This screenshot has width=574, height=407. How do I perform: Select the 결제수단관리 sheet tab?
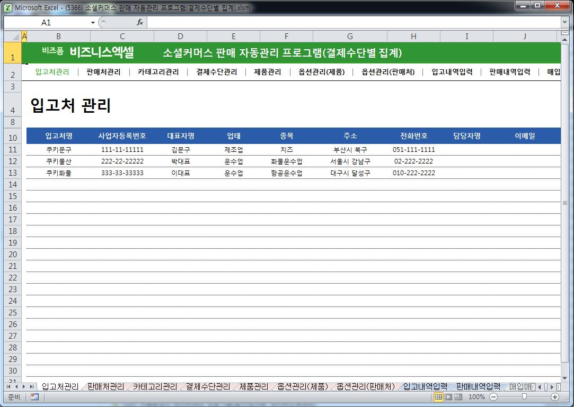208,386
